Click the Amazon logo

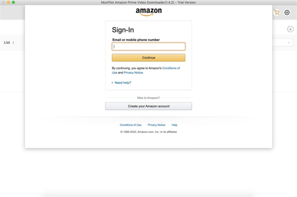click(148, 12)
